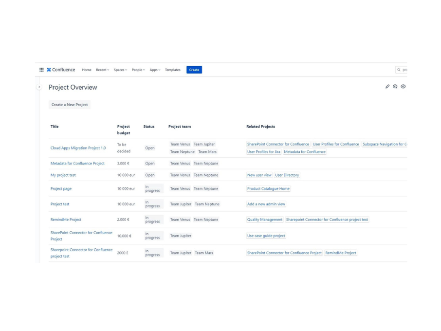Open Subspace Navigation related link
Image resolution: width=441 pixels, height=331 pixels.
[385, 144]
